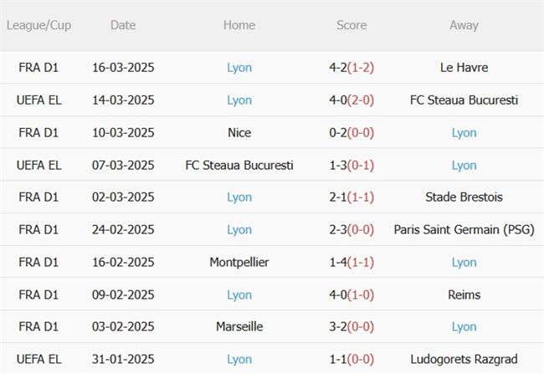Click the Home column header
The width and height of the screenshot is (544, 374).
pos(239,25)
